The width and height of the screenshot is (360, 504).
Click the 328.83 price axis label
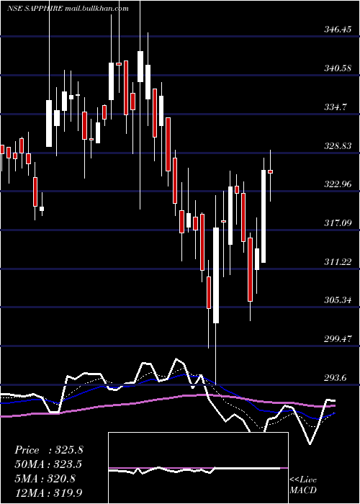click(338, 145)
